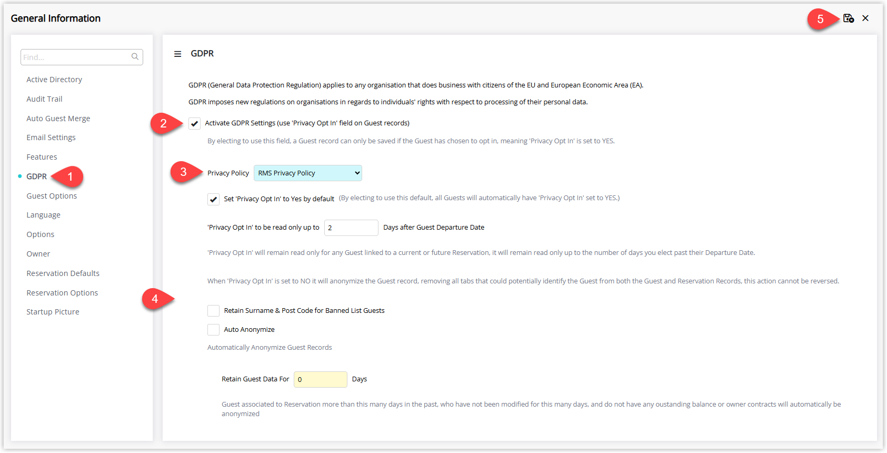The width and height of the screenshot is (887, 453).
Task: Close the General Information window
Action: [865, 18]
